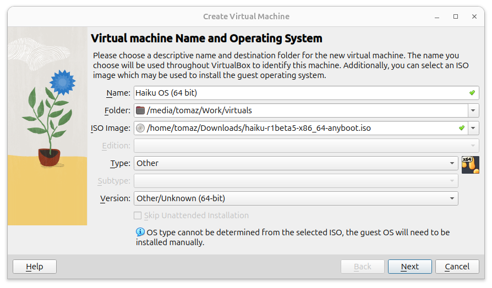
Task: Maximize the Create Virtual Machine window
Action: pyautogui.click(x=456, y=16)
